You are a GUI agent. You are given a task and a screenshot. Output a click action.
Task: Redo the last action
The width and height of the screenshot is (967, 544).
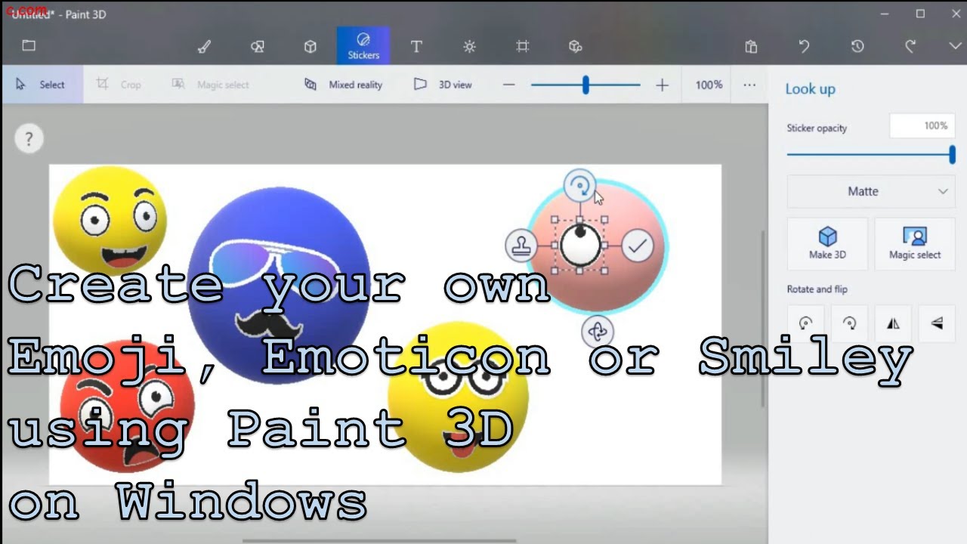tap(910, 46)
